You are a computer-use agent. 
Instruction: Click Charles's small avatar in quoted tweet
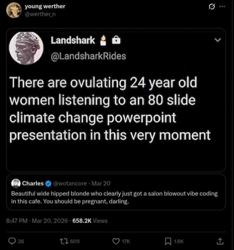16,183
